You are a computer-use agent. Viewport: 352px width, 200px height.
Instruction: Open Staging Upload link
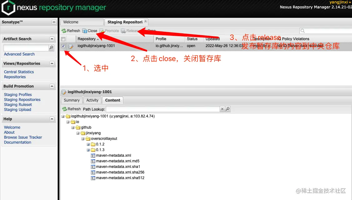pos(17,109)
